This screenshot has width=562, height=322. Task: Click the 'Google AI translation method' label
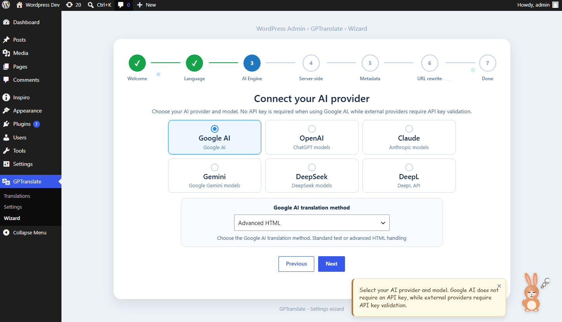312,208
